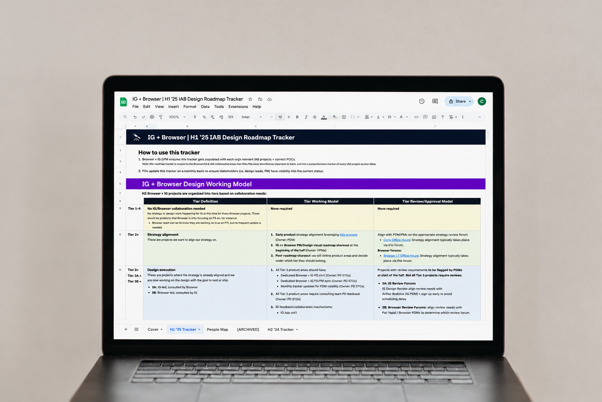The width and height of the screenshot is (602, 402).
Task: Activate the paint format tool
Action: pyautogui.click(x=161, y=117)
